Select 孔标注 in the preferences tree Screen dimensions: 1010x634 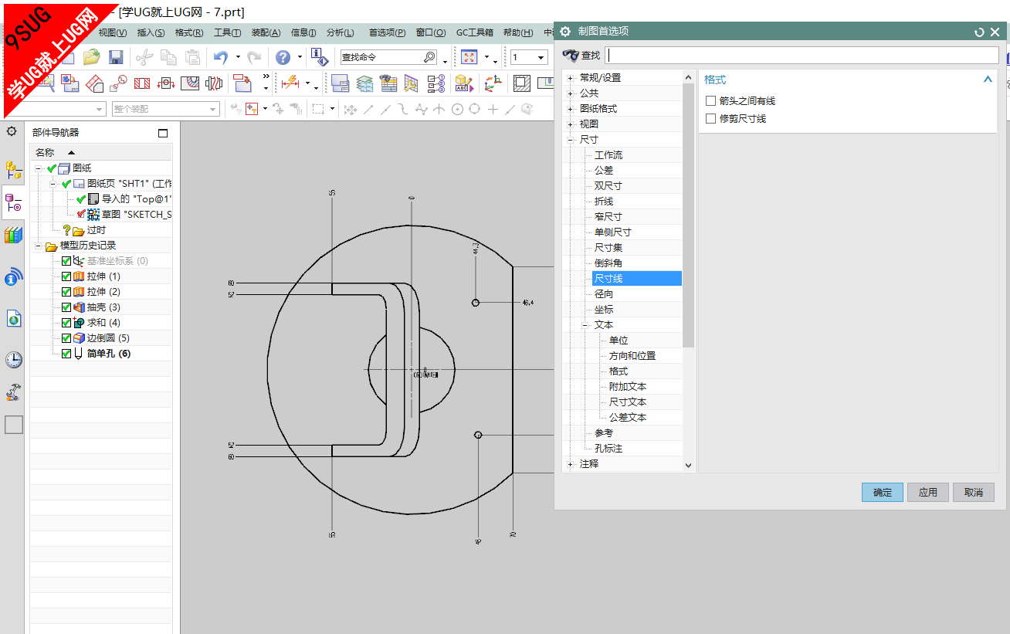(608, 449)
